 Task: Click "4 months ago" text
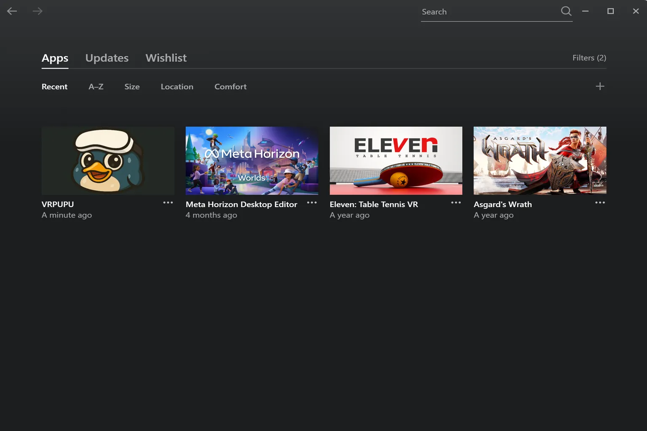click(x=211, y=215)
